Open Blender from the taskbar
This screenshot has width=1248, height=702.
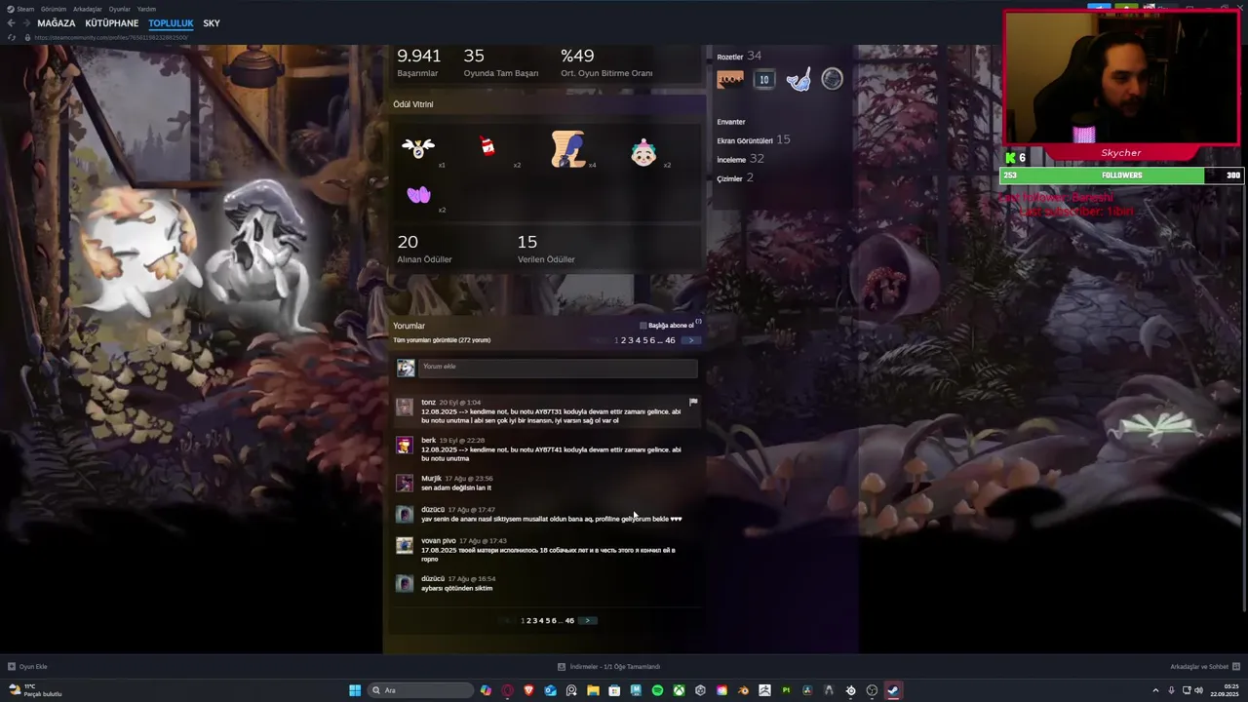point(743,690)
